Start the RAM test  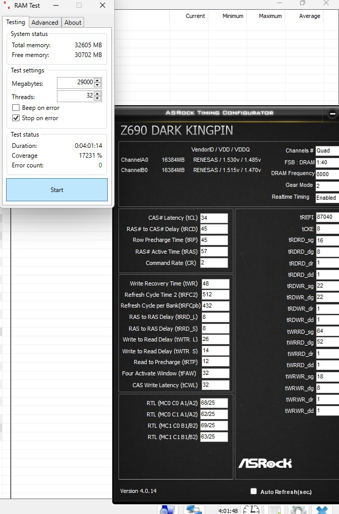(x=56, y=190)
